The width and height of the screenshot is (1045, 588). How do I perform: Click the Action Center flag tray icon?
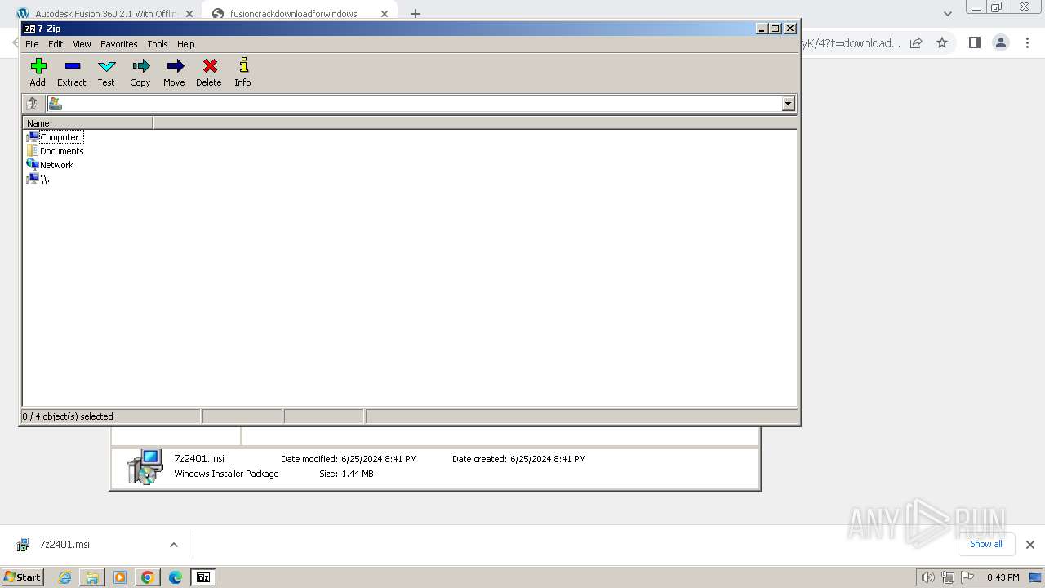(x=968, y=577)
